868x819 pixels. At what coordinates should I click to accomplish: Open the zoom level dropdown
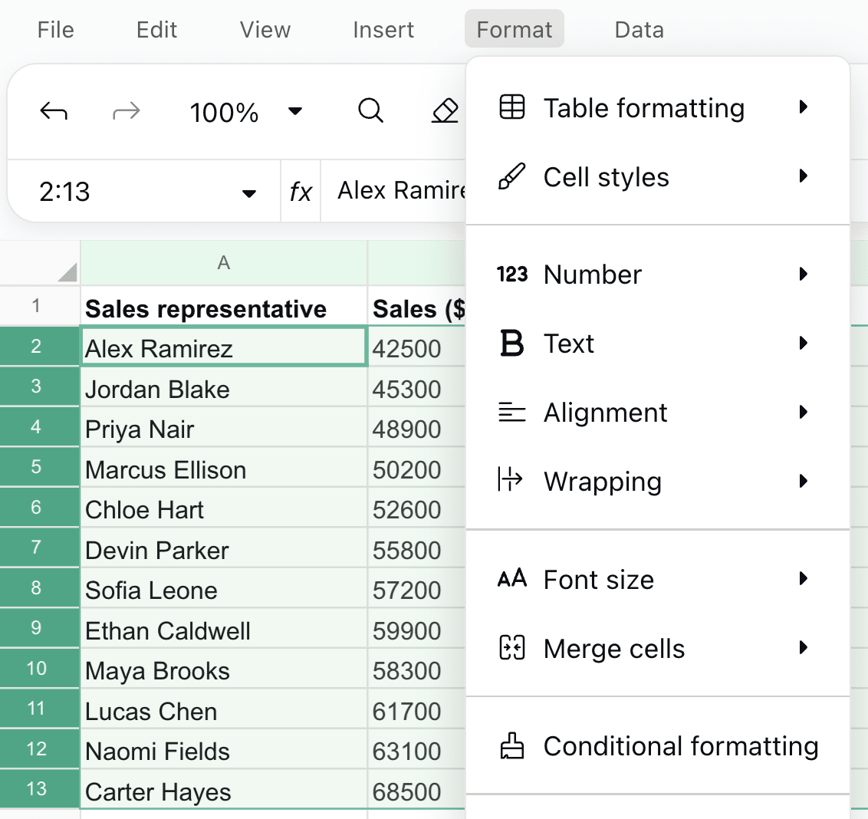[x=295, y=111]
